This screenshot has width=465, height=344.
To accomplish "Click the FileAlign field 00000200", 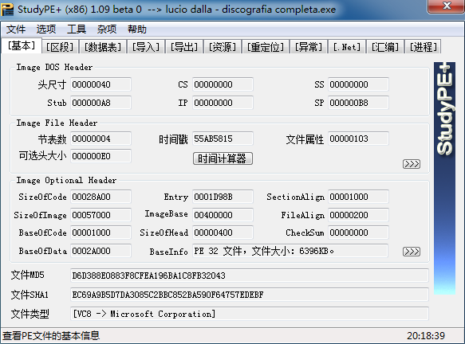I will [x=358, y=215].
